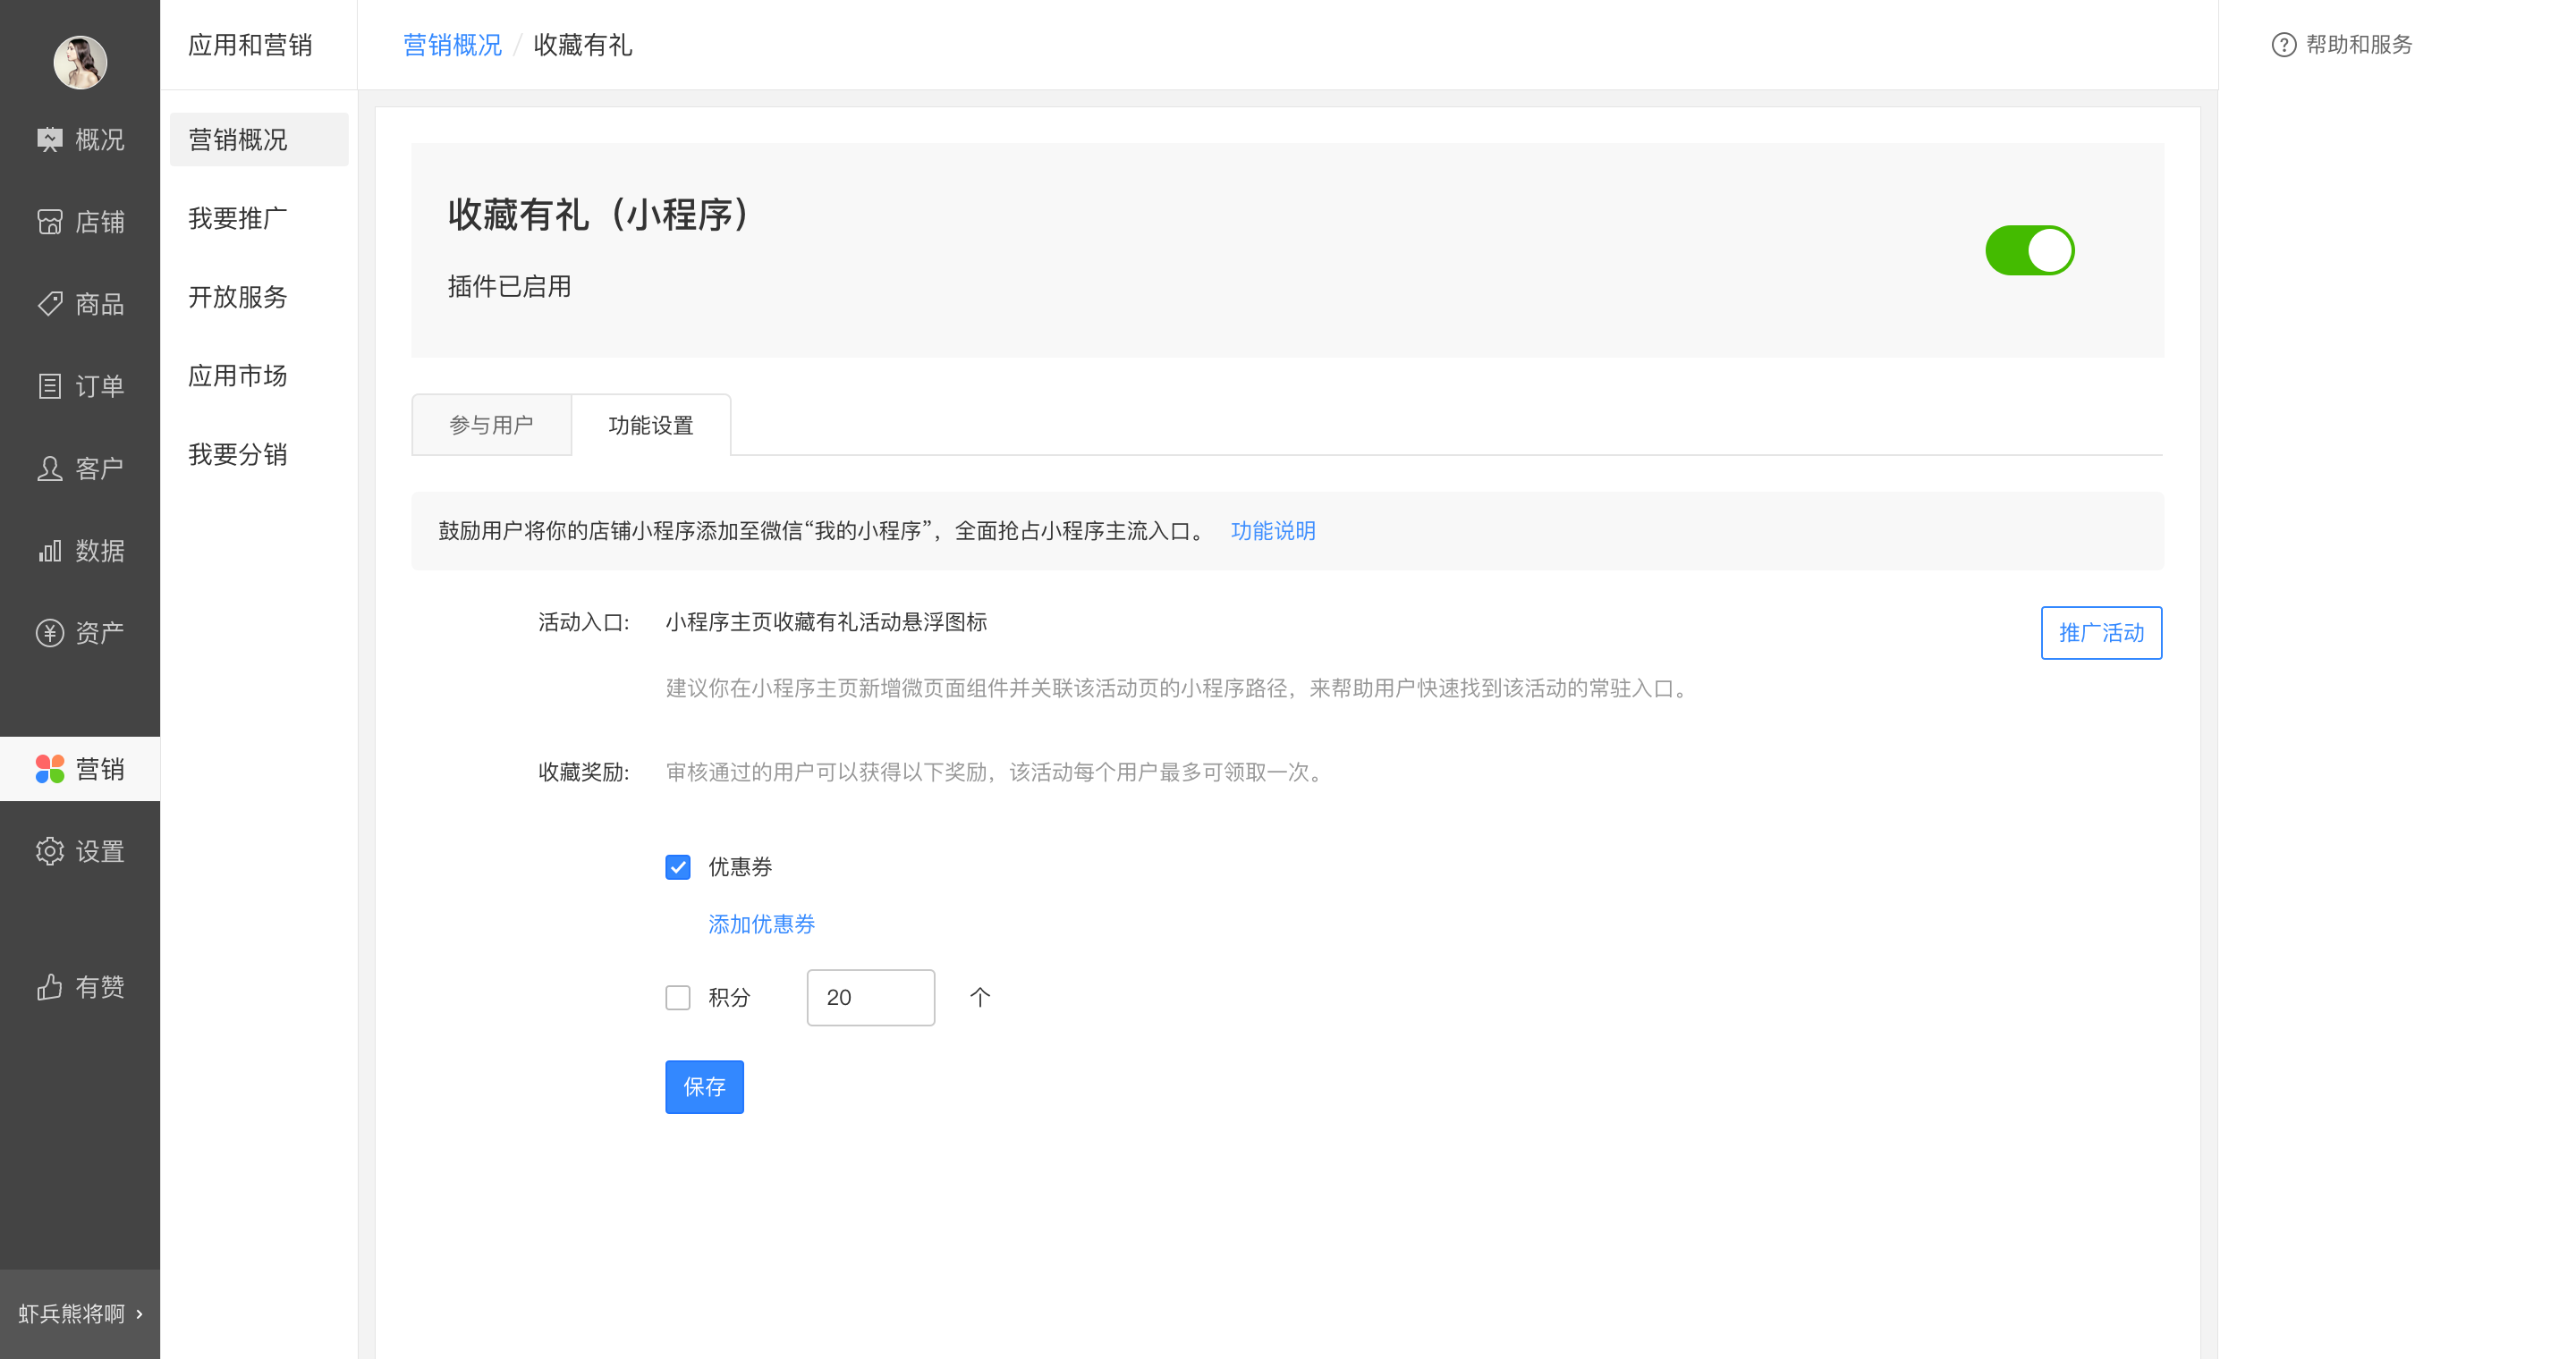Click the 概况 overview icon
Screen dimensions: 2576x1359
point(49,139)
